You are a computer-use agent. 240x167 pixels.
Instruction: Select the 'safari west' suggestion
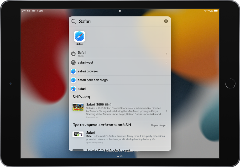120,63
